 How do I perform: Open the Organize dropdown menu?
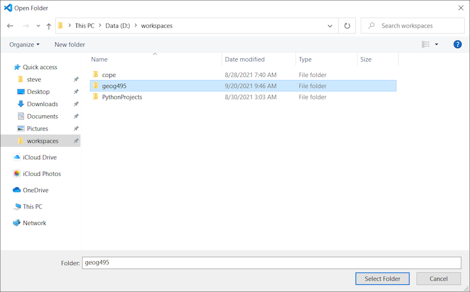click(x=25, y=45)
